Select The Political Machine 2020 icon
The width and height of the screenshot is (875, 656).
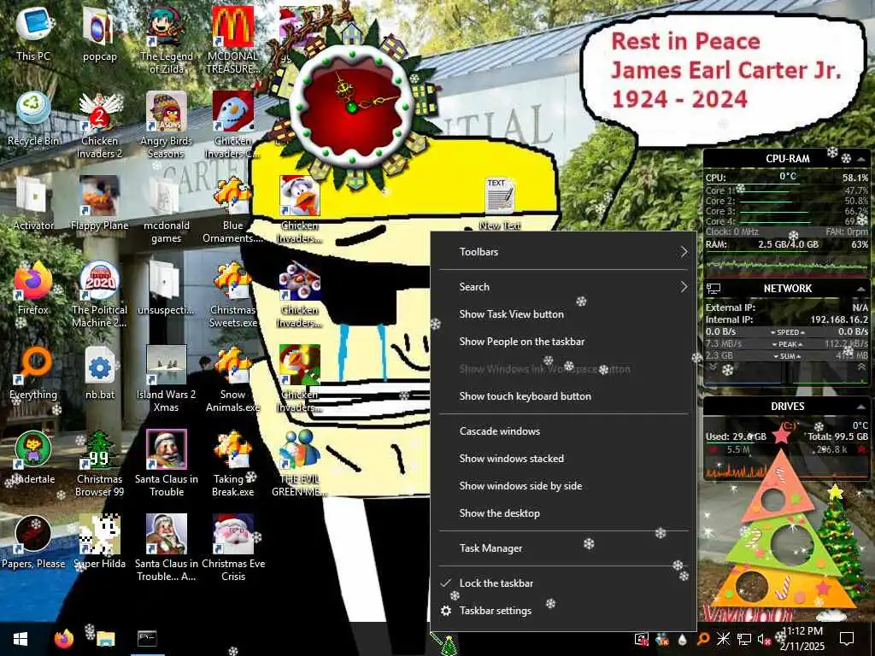99,294
